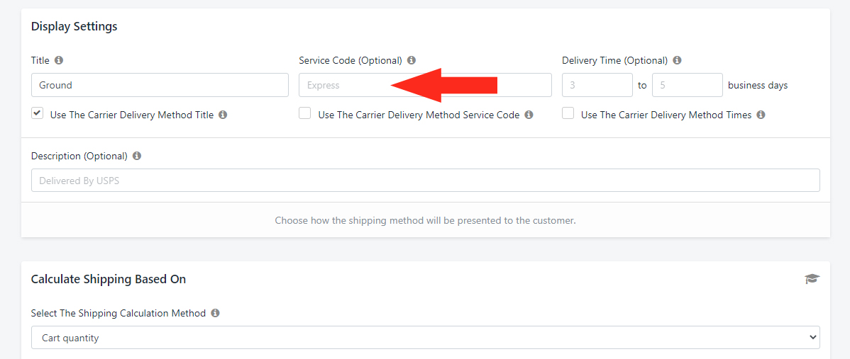Click info icon next to Service Code (Optional)
The height and width of the screenshot is (359, 850).
pyautogui.click(x=412, y=61)
